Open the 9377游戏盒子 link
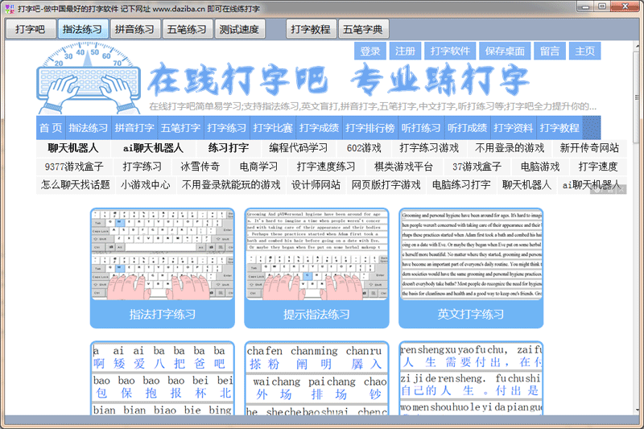 click(74, 167)
